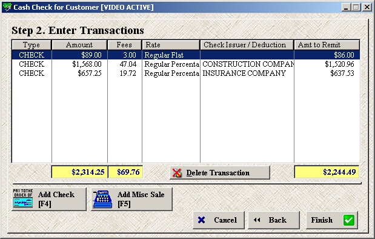Click the application icon in the title bar
This screenshot has width=375, height=239.
[7, 7]
